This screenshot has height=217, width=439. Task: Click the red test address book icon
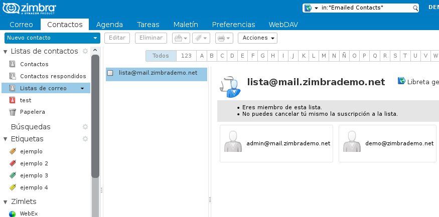coord(13,100)
